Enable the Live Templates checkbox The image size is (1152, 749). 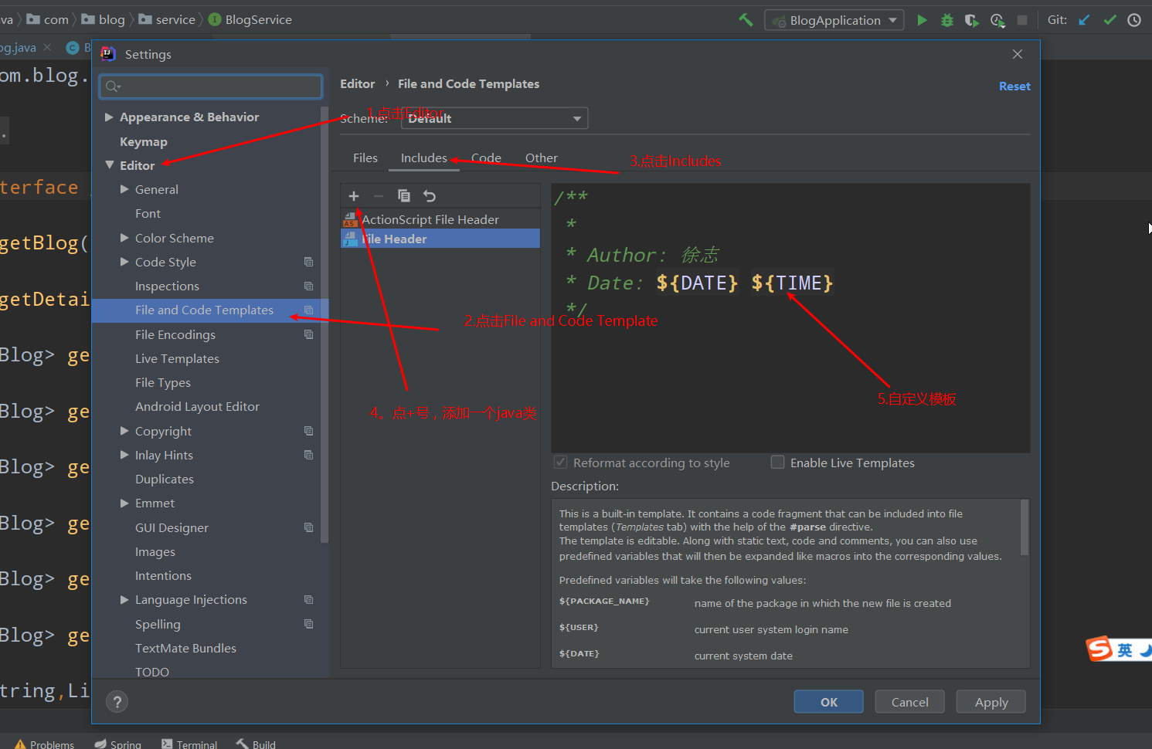[777, 462]
